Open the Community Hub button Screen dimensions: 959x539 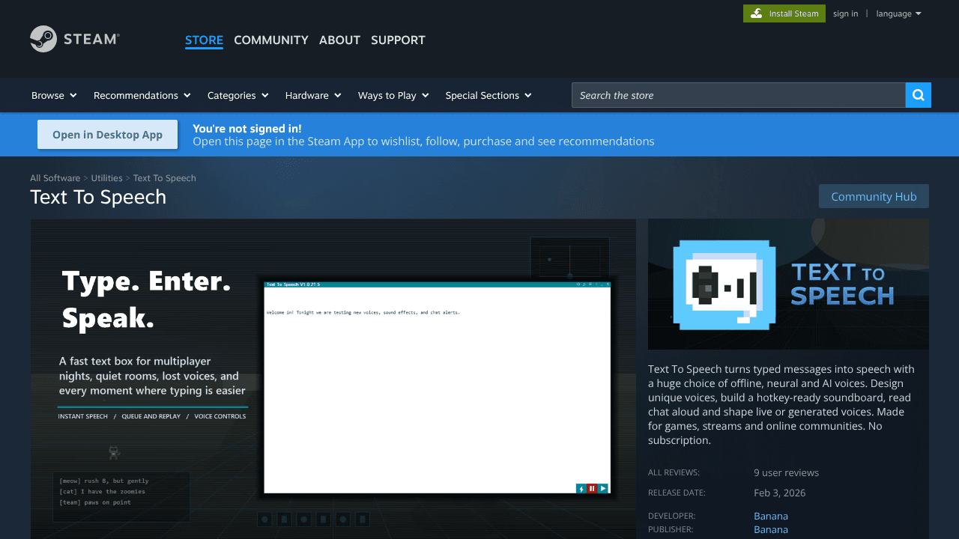click(874, 196)
